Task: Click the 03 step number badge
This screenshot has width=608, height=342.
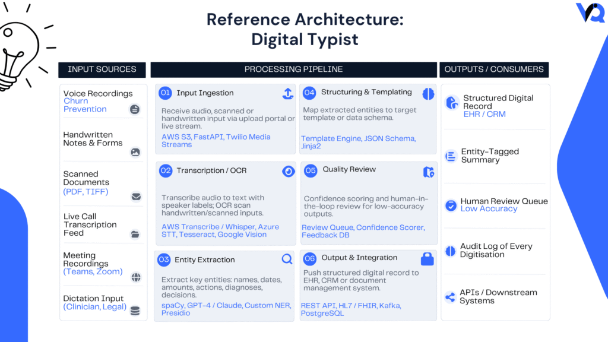Action: 164,260
